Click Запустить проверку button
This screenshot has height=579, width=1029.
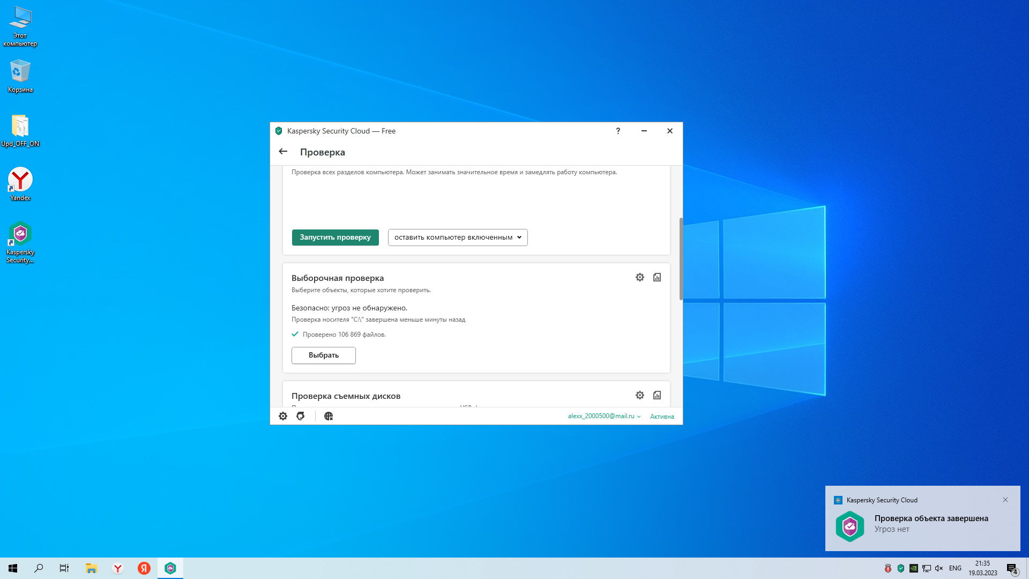[x=335, y=237]
